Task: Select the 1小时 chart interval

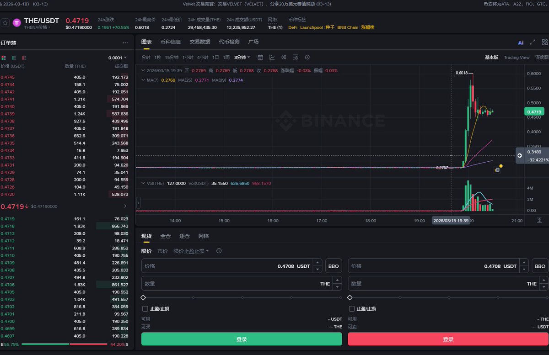Action: coord(188,57)
